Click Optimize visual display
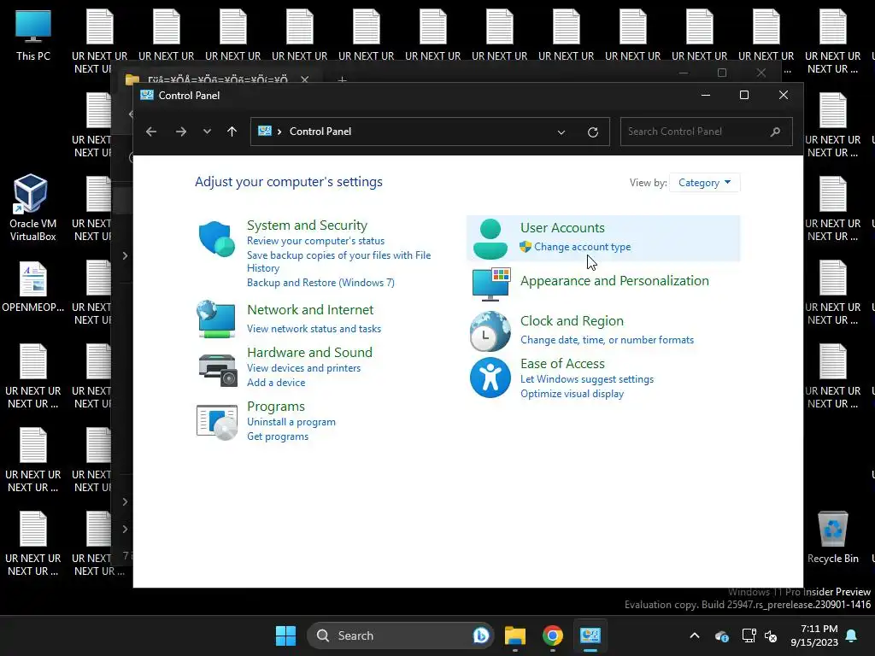 (572, 394)
